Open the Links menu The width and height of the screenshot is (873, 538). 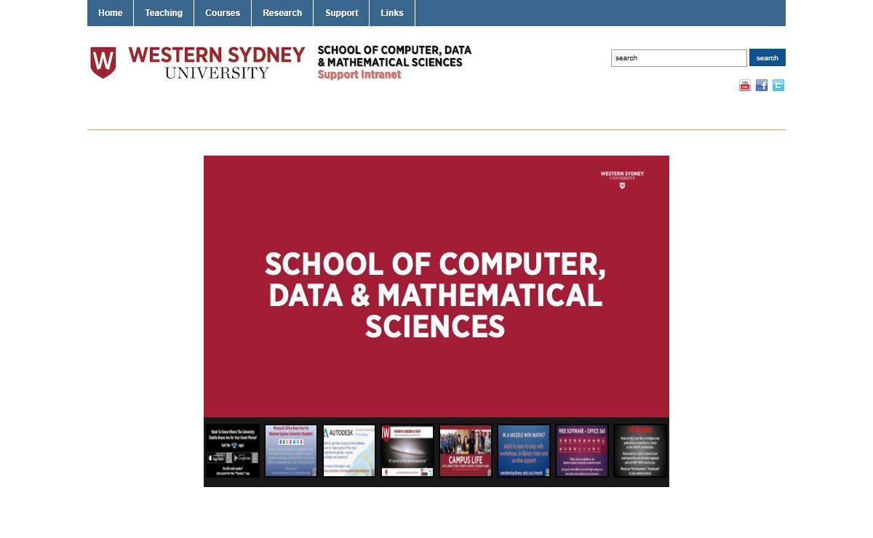point(392,13)
